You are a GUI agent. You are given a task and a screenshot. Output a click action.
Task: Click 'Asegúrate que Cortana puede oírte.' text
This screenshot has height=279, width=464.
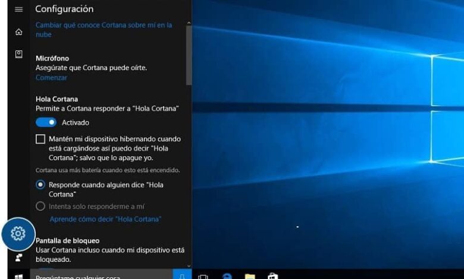click(x=91, y=68)
